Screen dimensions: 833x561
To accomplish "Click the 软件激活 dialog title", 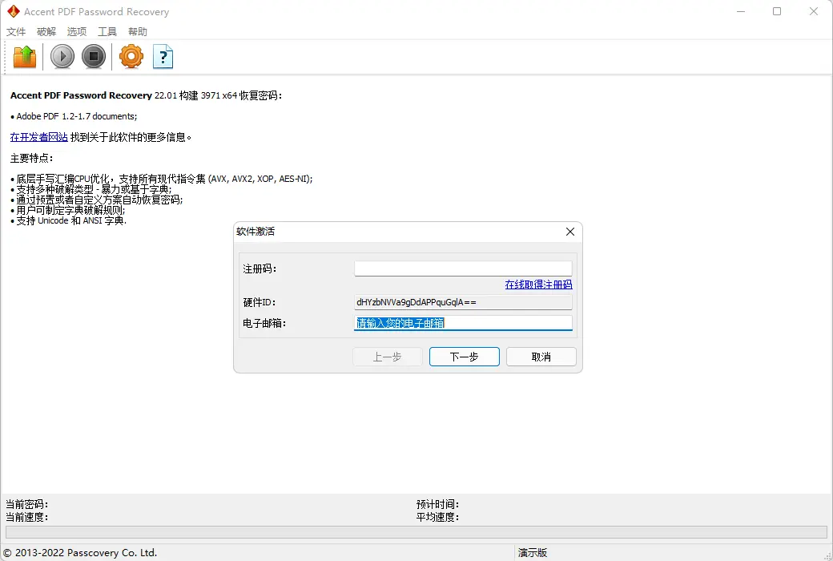I will (x=256, y=232).
